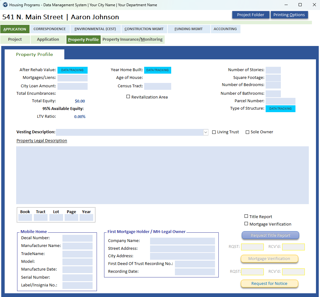Click the Mortgage Verification RQST field
The image size is (320, 297).
tap(253, 272)
